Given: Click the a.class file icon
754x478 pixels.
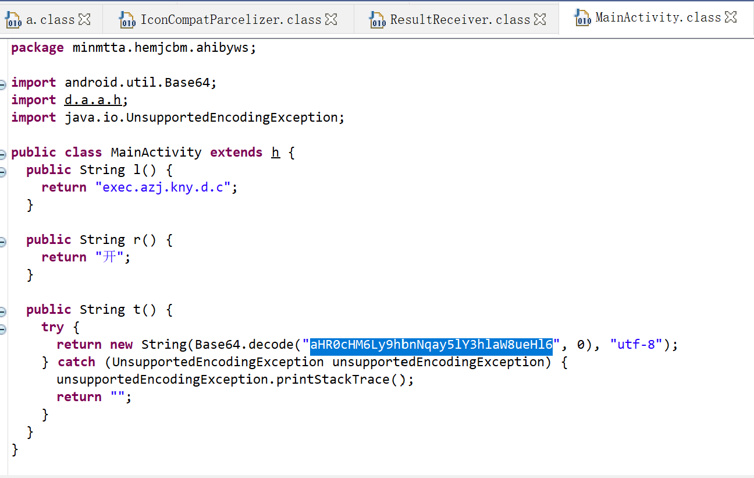Looking at the screenshot, I should (x=14, y=20).
